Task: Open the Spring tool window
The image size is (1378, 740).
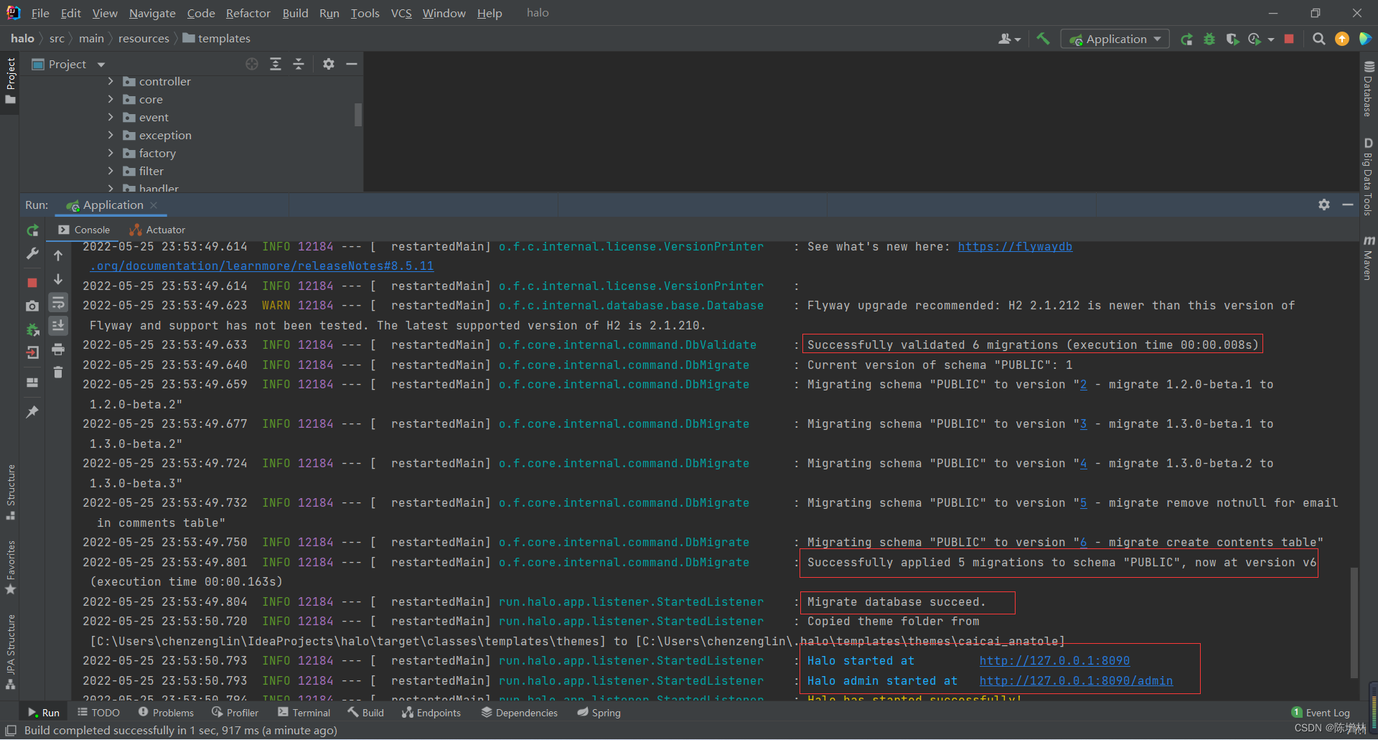Action: click(x=599, y=713)
